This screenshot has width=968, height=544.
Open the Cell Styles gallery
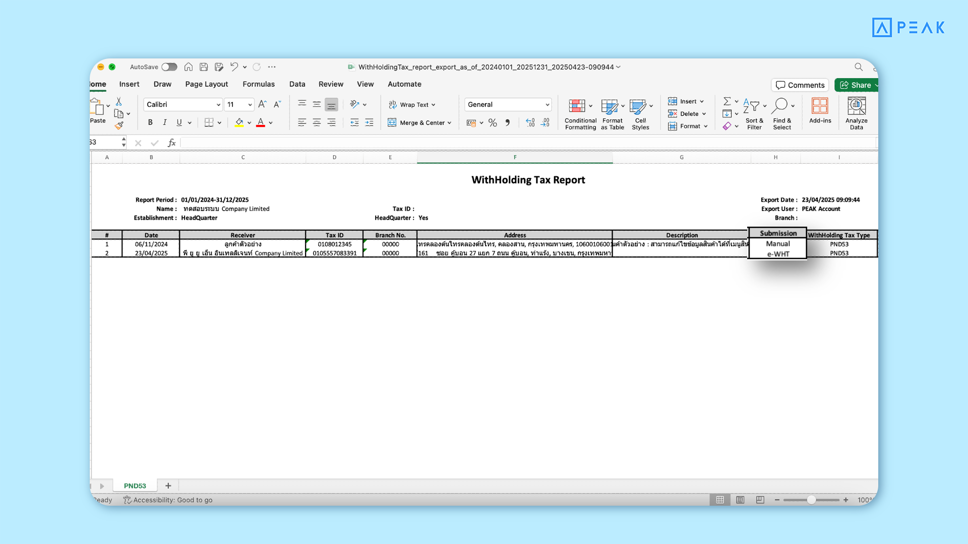pyautogui.click(x=640, y=113)
